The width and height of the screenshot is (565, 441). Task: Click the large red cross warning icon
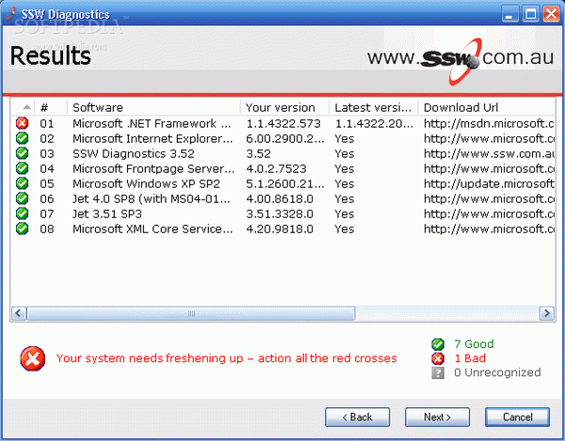[33, 358]
